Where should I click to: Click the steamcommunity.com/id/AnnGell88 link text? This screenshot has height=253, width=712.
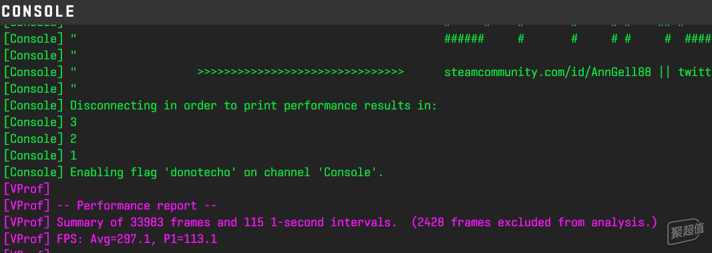(548, 72)
